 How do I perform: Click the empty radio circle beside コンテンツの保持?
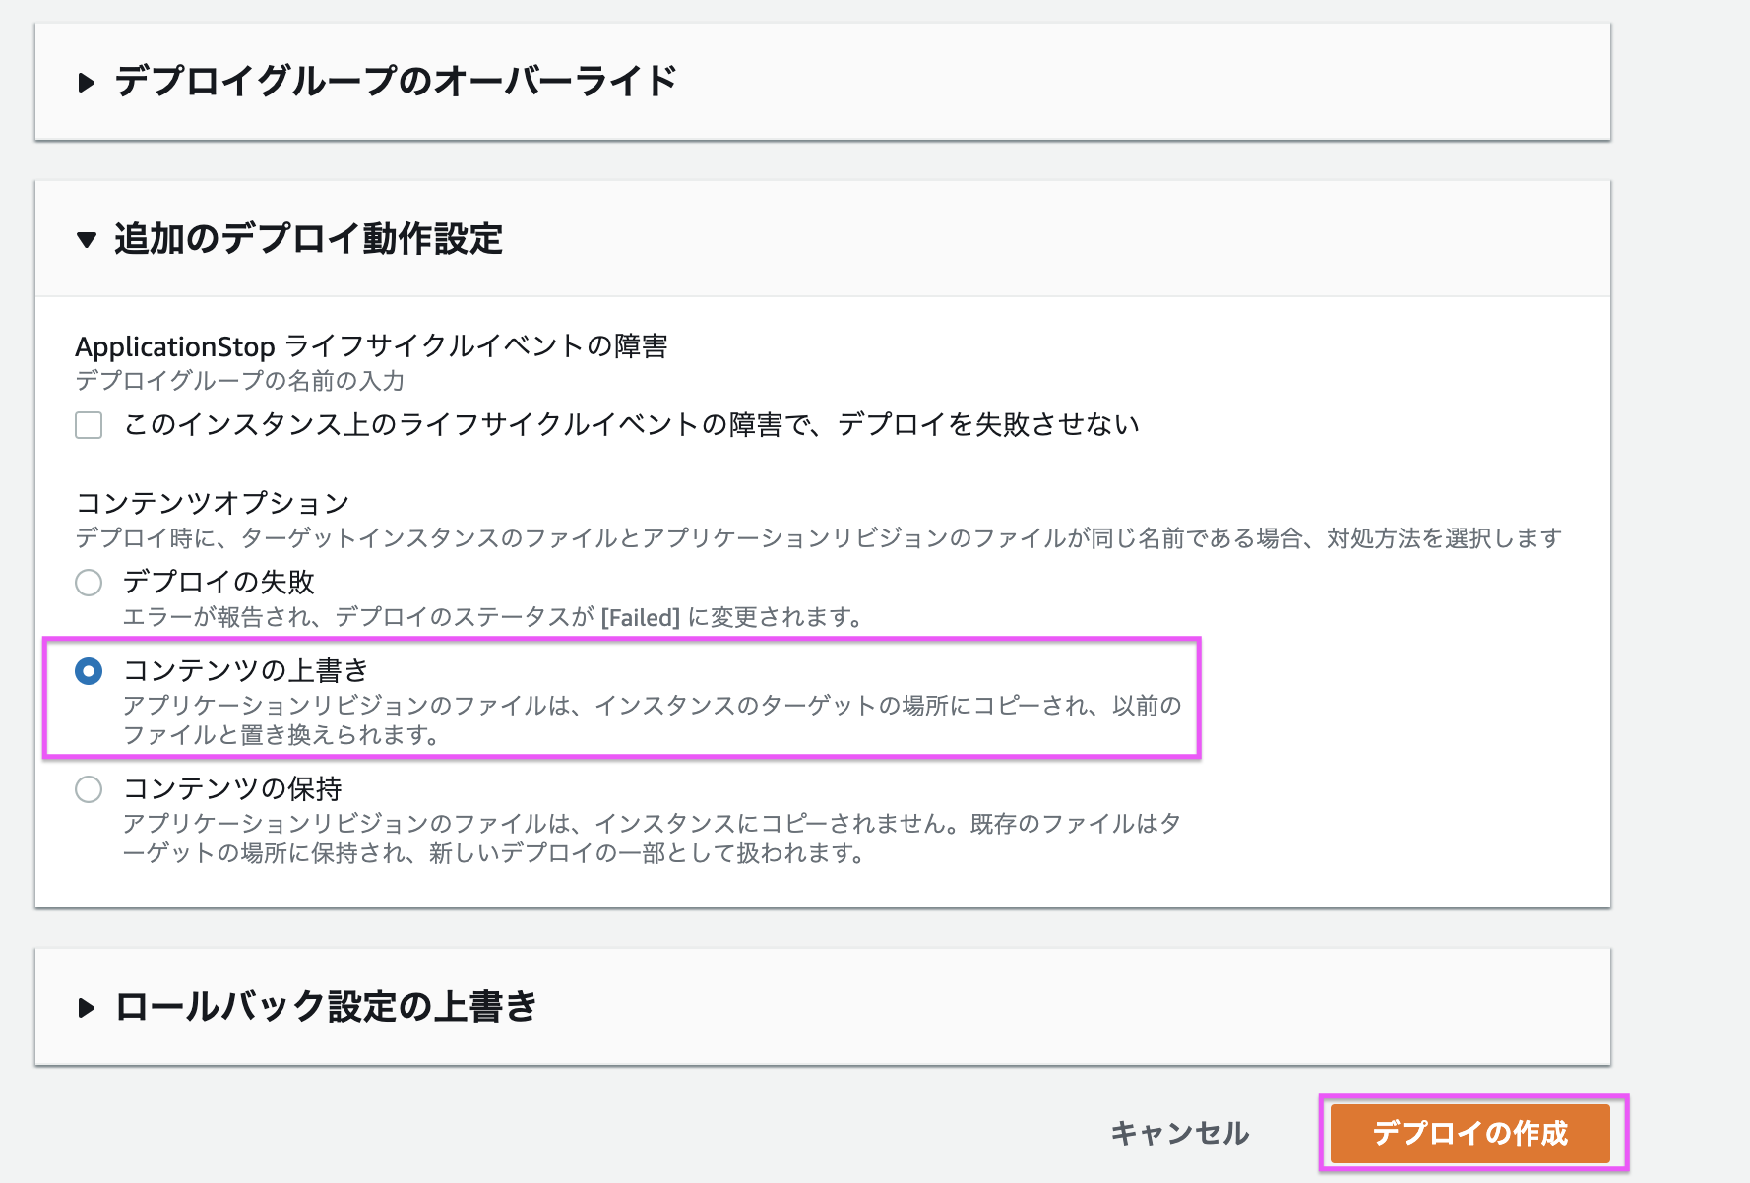click(89, 788)
